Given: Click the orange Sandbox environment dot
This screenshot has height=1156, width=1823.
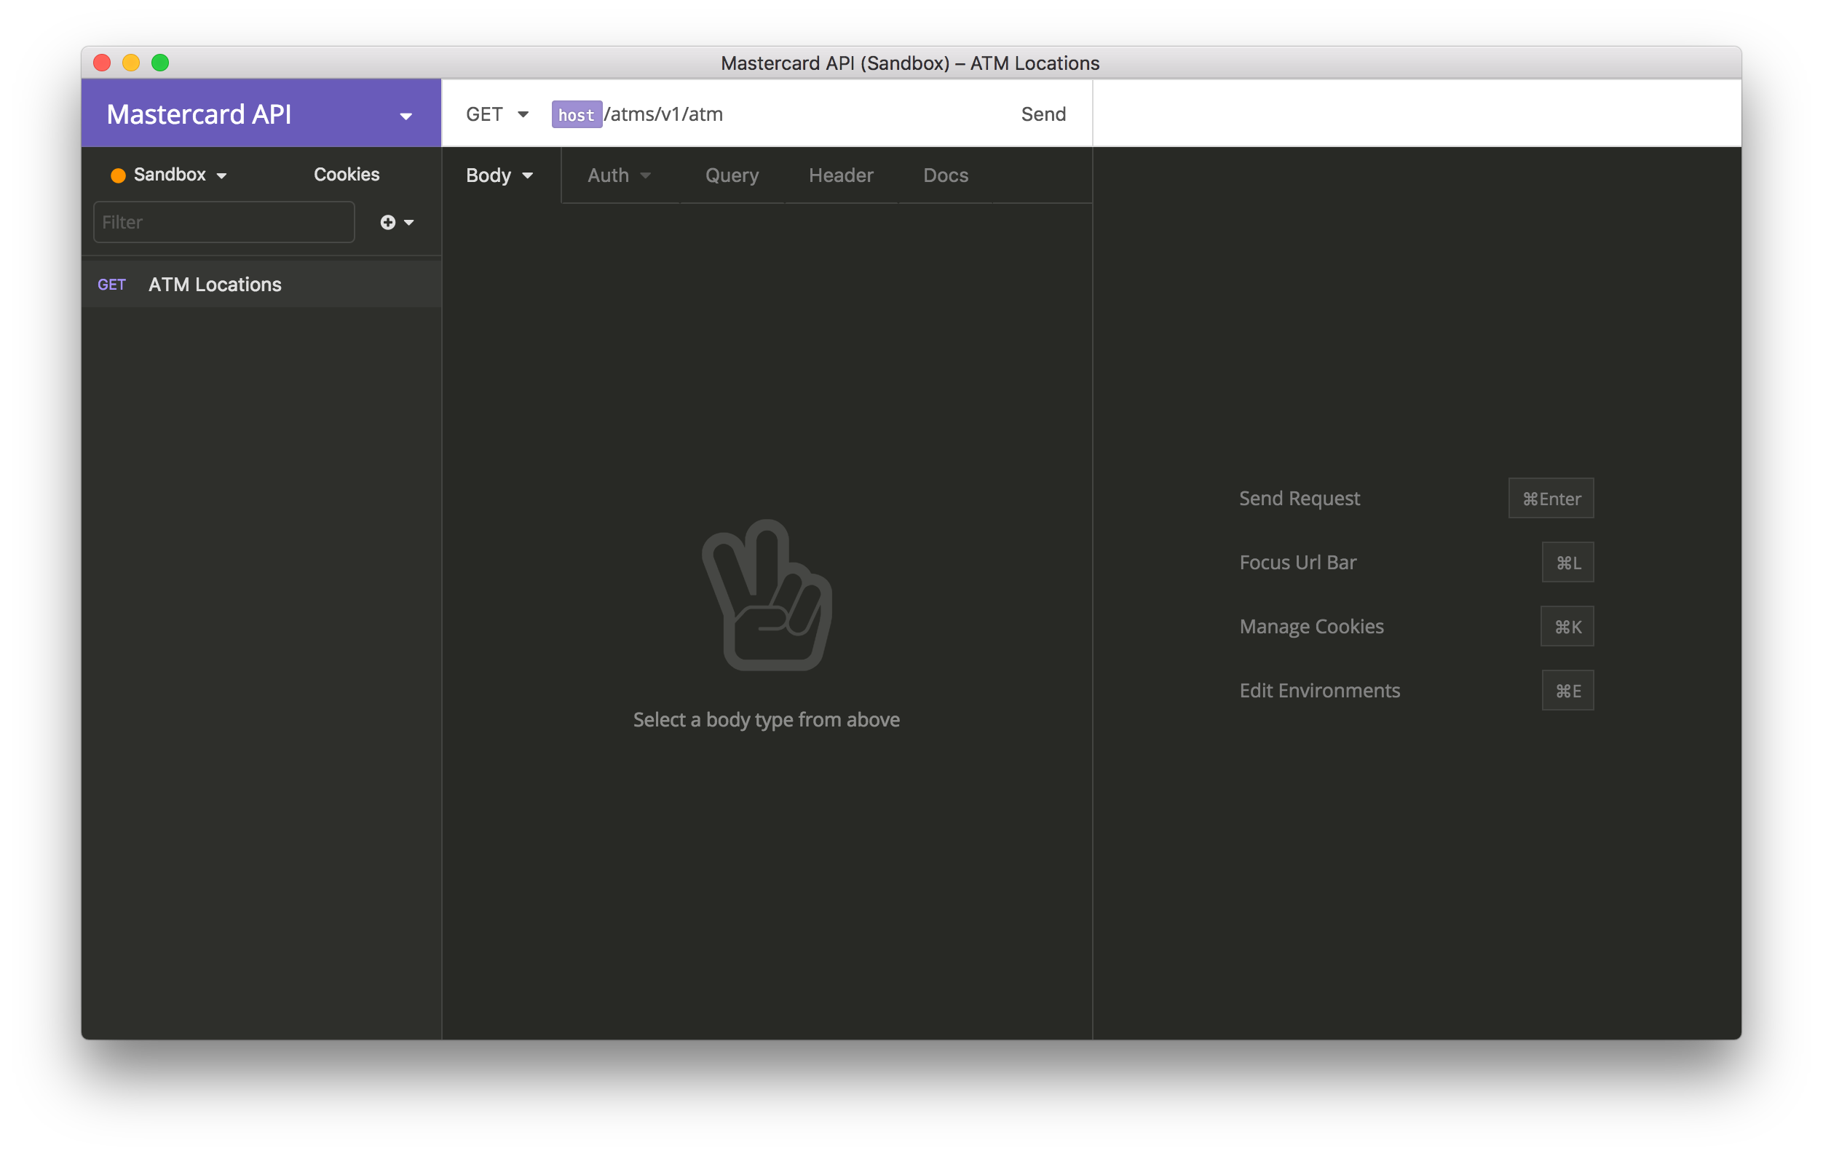Looking at the screenshot, I should pyautogui.click(x=118, y=175).
